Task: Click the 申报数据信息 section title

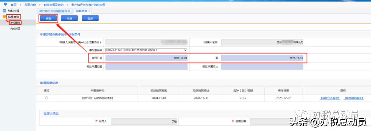Action: click(49, 83)
